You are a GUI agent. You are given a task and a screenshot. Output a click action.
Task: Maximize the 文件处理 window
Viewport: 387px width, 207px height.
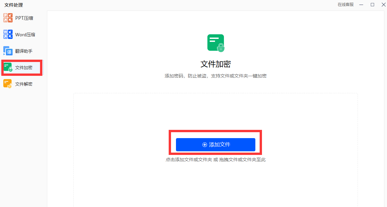[x=372, y=5]
